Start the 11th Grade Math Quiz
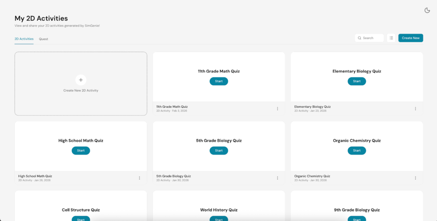The height and width of the screenshot is (221, 437). (218, 81)
